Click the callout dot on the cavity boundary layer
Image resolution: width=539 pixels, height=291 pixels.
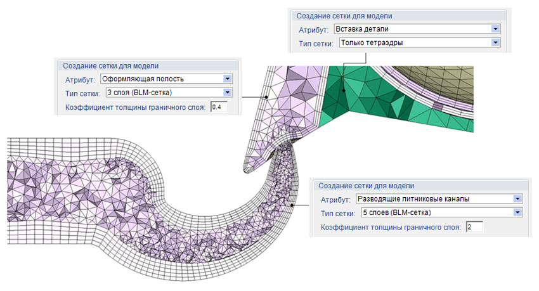pos(266,97)
